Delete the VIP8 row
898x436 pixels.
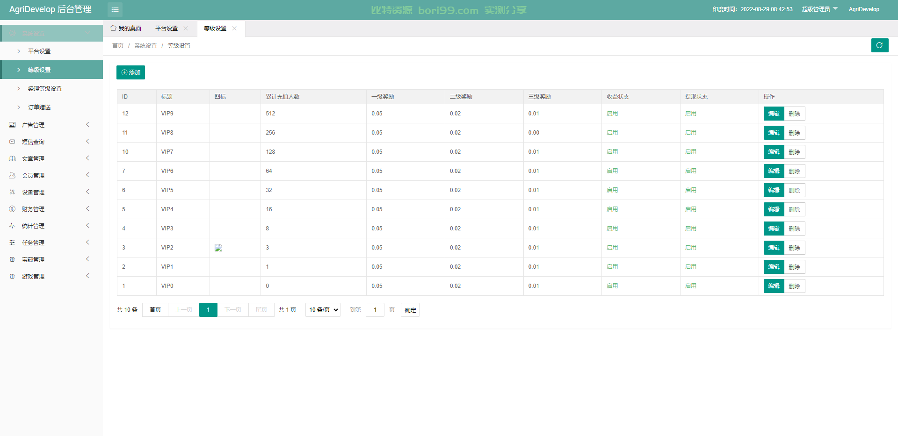[x=794, y=133]
